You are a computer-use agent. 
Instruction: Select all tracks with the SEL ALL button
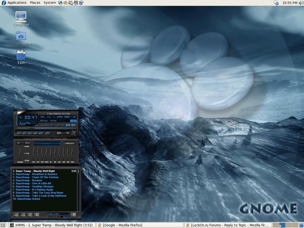30,215
